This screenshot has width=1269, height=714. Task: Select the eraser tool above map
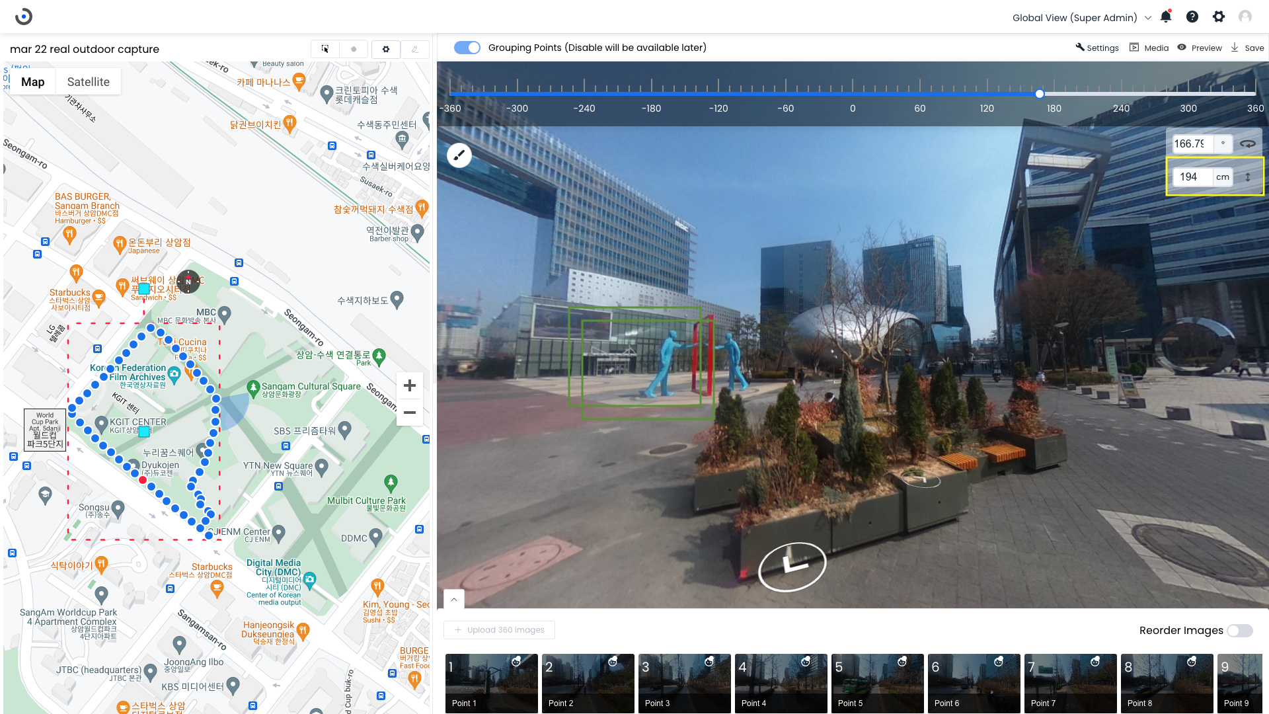pyautogui.click(x=415, y=49)
